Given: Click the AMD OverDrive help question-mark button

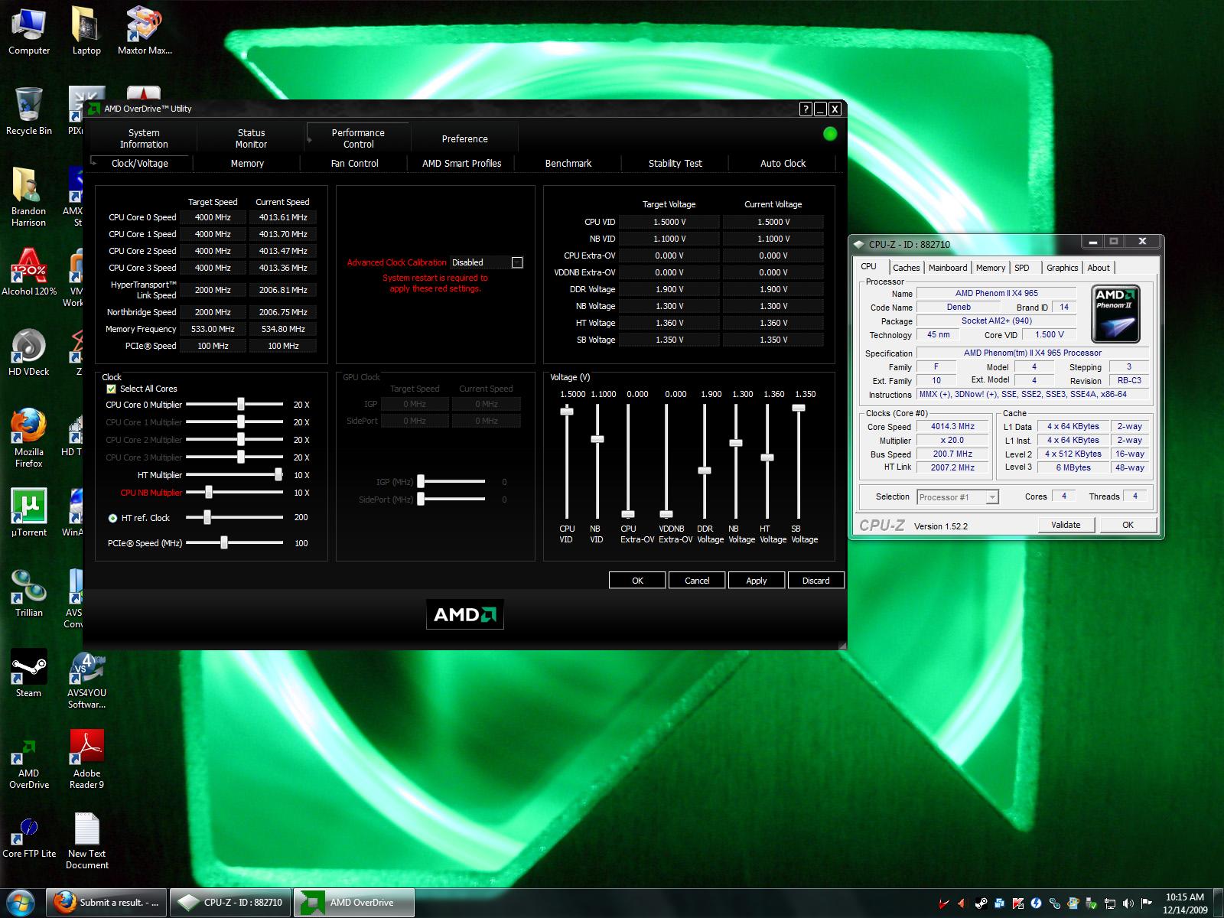Looking at the screenshot, I should click(806, 109).
